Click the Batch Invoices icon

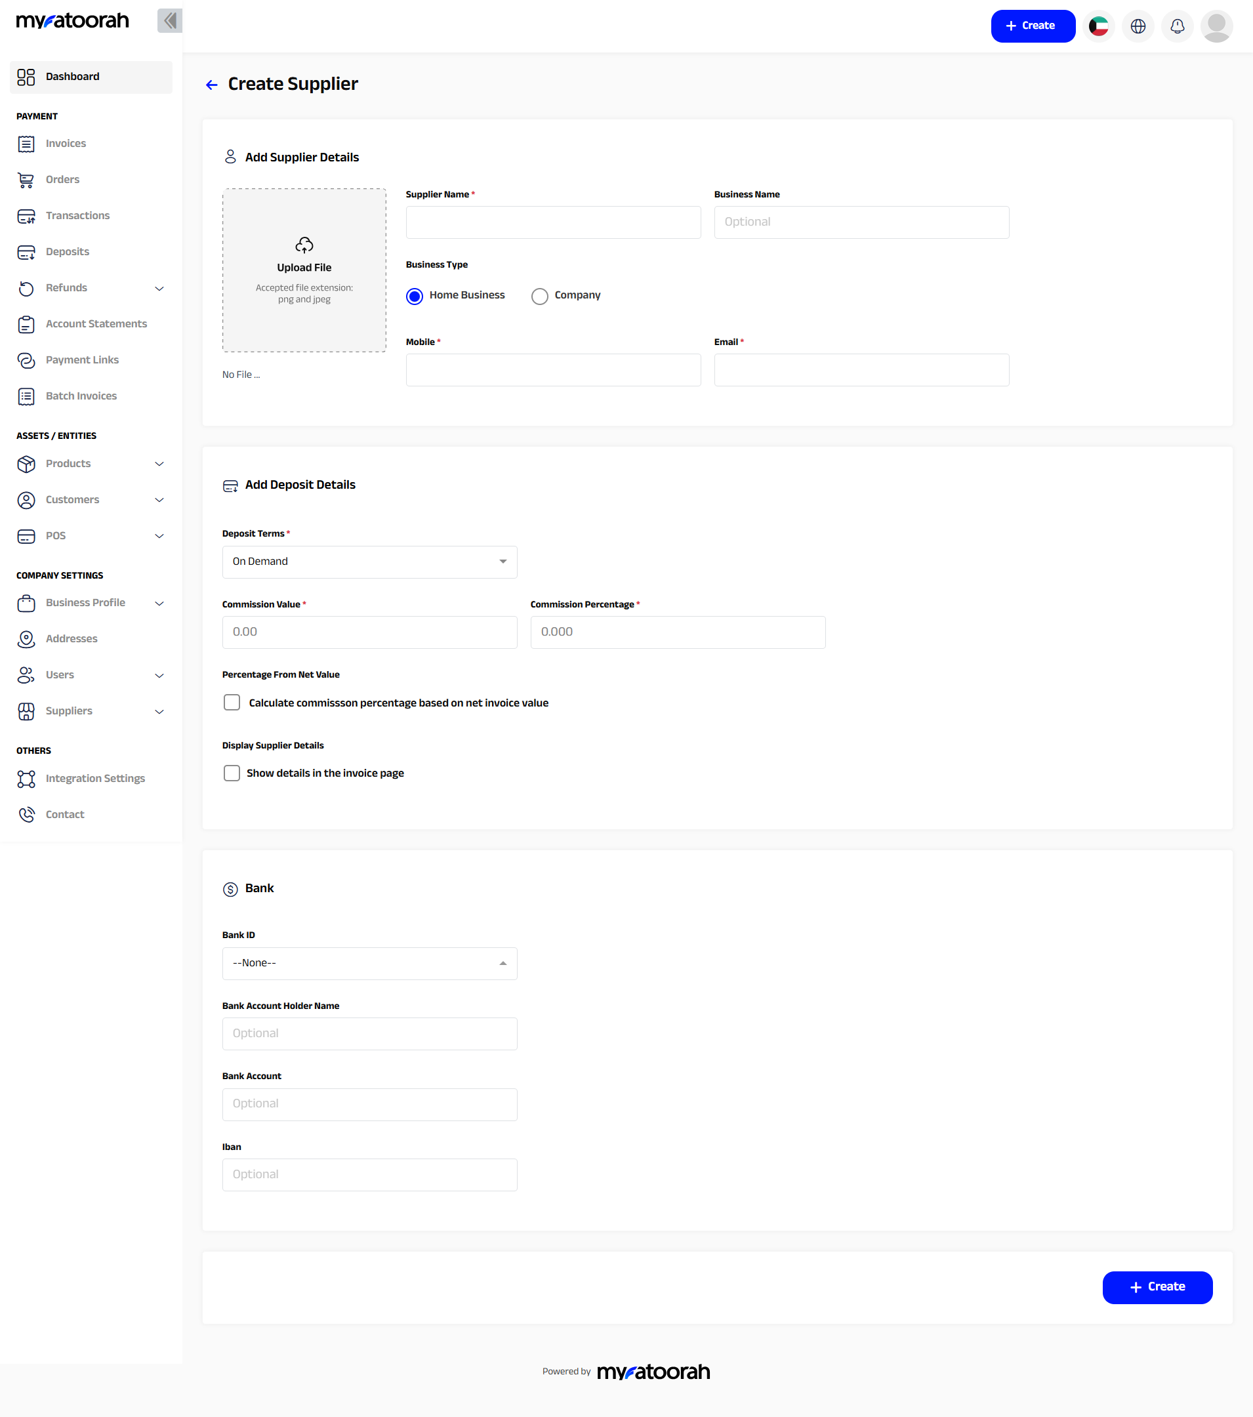click(x=26, y=396)
